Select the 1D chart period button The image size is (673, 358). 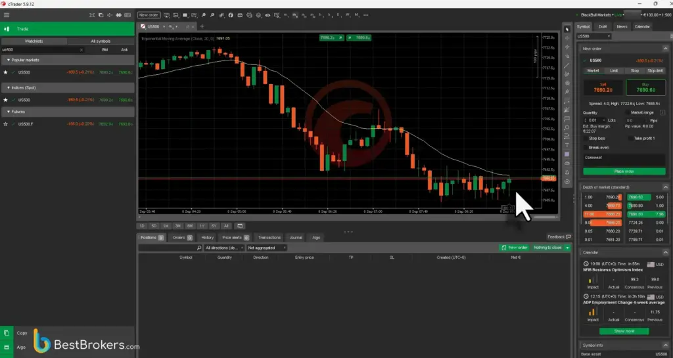(142, 226)
